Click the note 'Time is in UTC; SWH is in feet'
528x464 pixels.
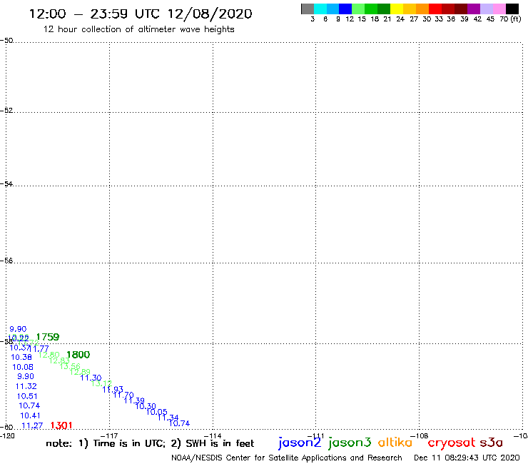tap(150, 443)
